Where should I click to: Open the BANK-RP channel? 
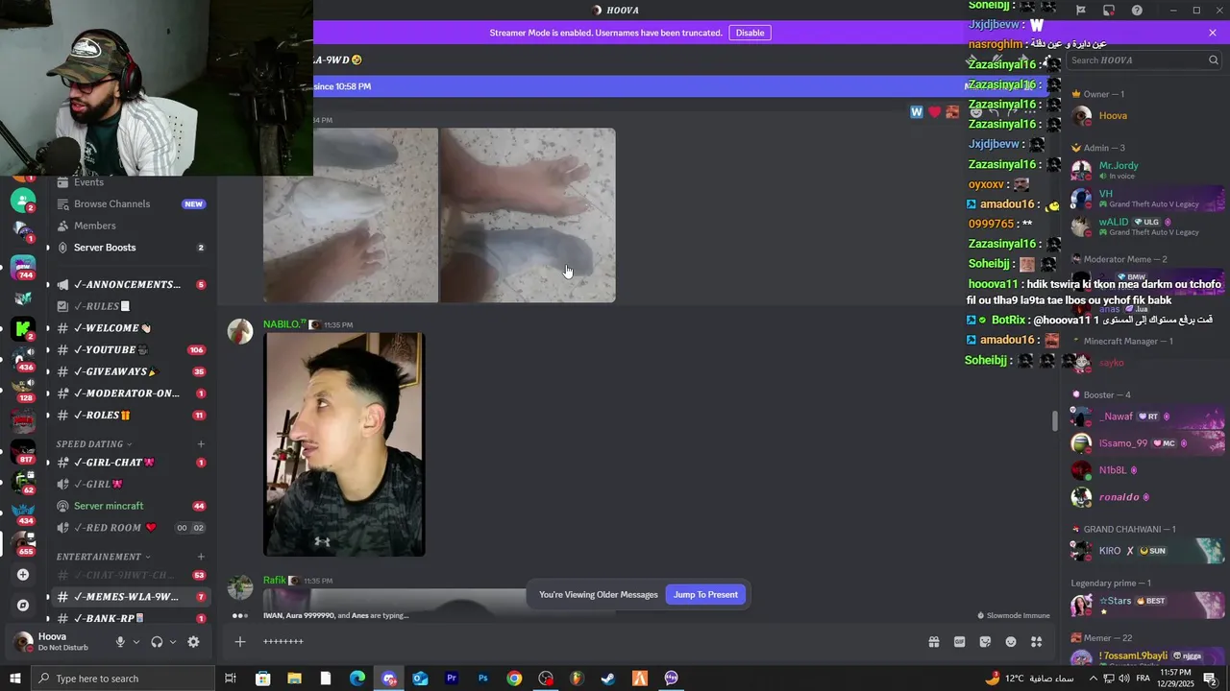tap(132, 619)
